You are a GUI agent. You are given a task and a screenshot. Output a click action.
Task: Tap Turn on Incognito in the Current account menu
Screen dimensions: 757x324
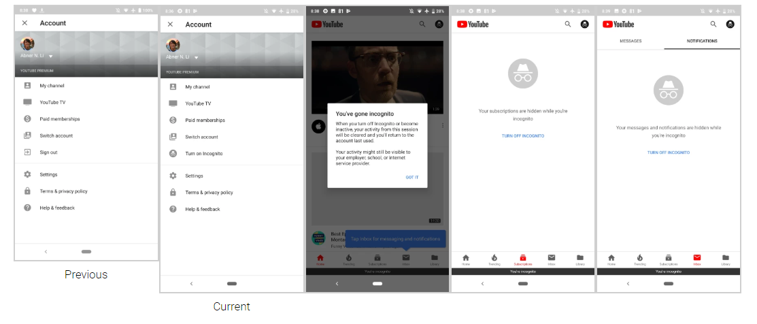[x=203, y=154]
